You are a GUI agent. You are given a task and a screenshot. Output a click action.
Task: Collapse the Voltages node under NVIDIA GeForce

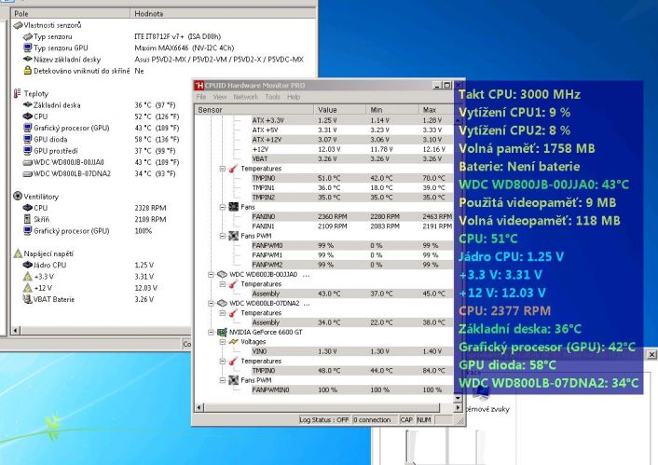point(223,342)
